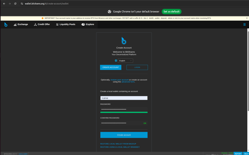This screenshot has height=155, width=249.
Task: Click the BITSHARES version text in footer
Action: [x=11, y=154]
